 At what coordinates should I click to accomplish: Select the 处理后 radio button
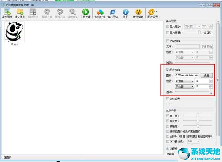(168, 149)
